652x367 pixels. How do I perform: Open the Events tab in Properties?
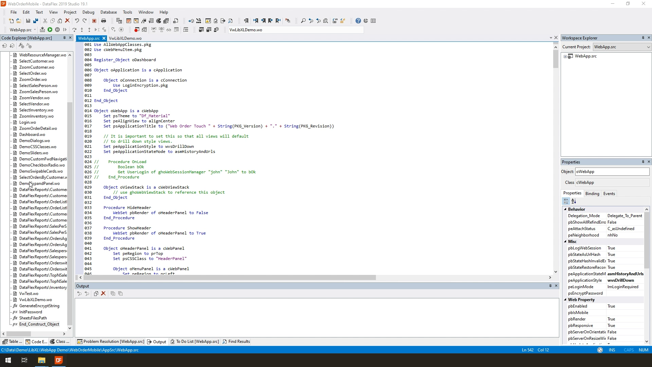click(x=609, y=194)
